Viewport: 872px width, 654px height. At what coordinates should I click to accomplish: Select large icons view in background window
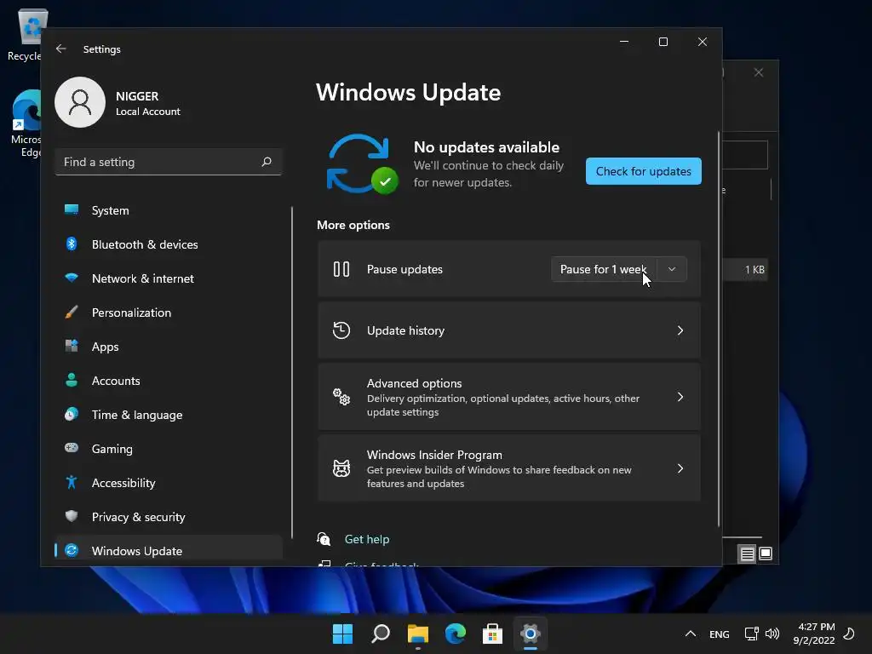coord(766,554)
